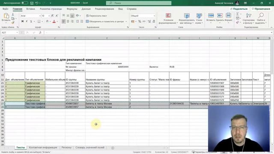Switch to the Рецензирование tab
The image size is (274, 154).
[x=104, y=9]
